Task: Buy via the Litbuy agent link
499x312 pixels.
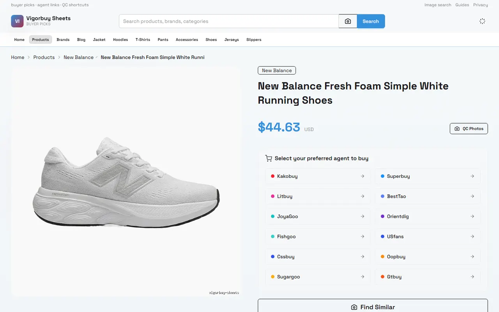Action: pos(318,196)
